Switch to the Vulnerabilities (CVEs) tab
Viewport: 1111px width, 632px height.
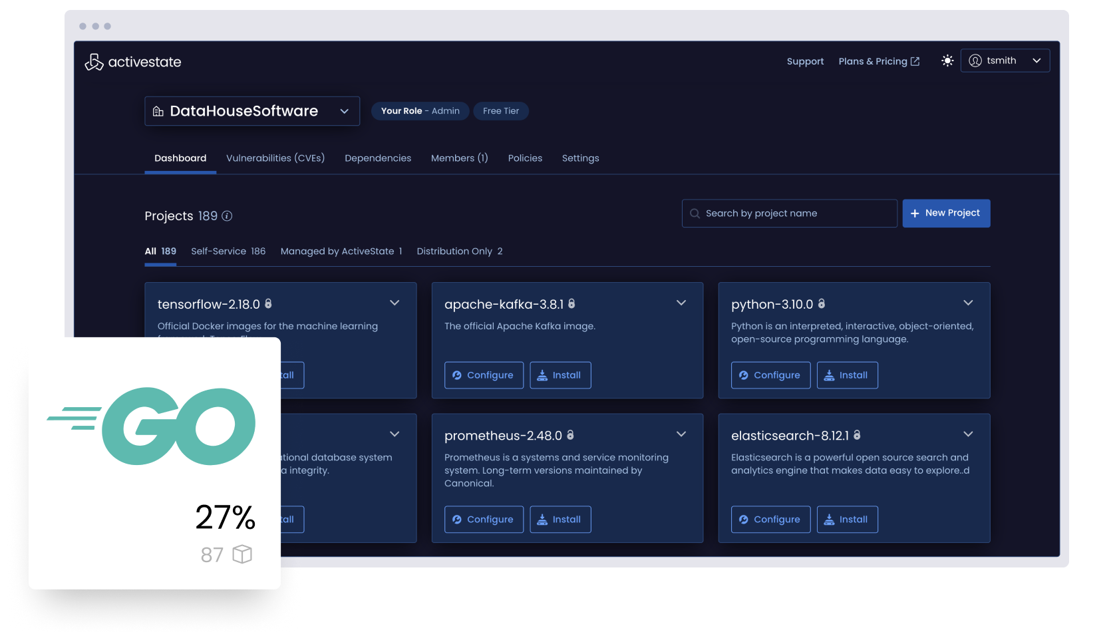pyautogui.click(x=275, y=158)
